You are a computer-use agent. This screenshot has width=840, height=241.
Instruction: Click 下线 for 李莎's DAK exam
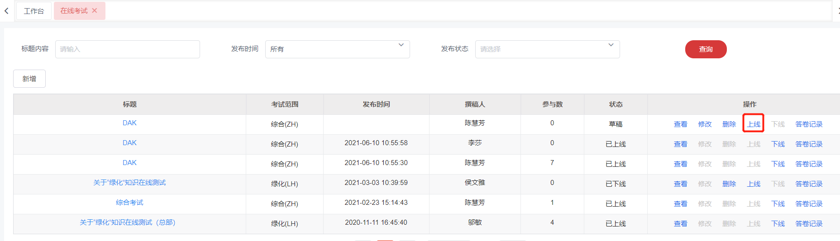click(778, 144)
